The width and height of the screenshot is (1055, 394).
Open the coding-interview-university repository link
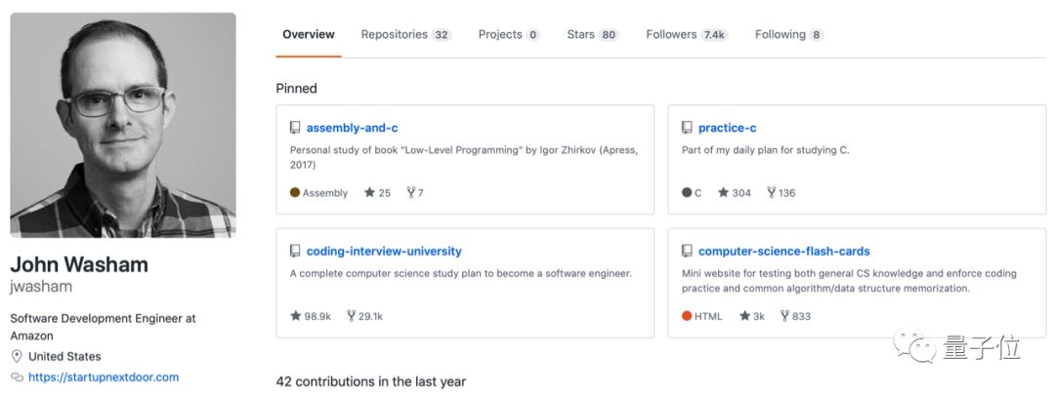(384, 251)
